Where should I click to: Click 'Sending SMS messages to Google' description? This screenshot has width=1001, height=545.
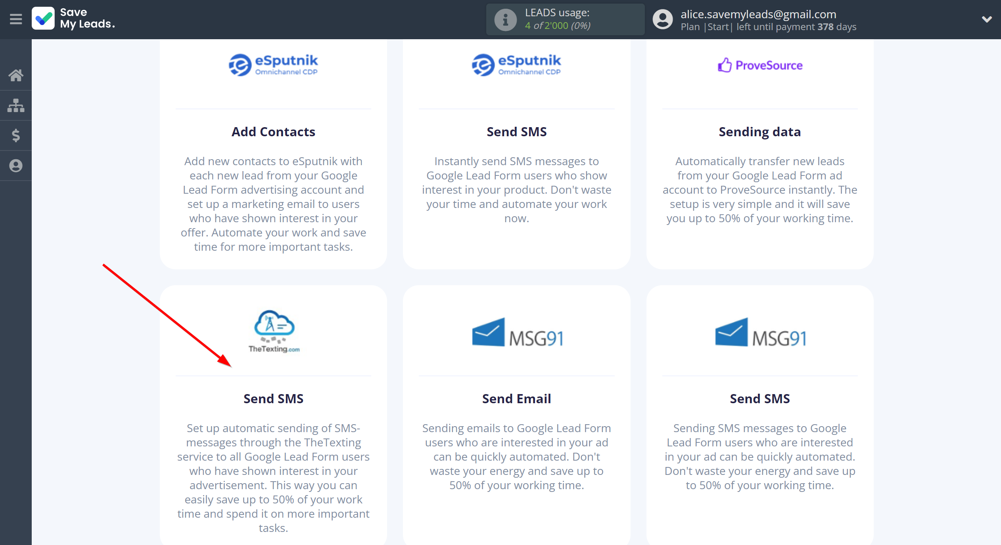click(760, 457)
